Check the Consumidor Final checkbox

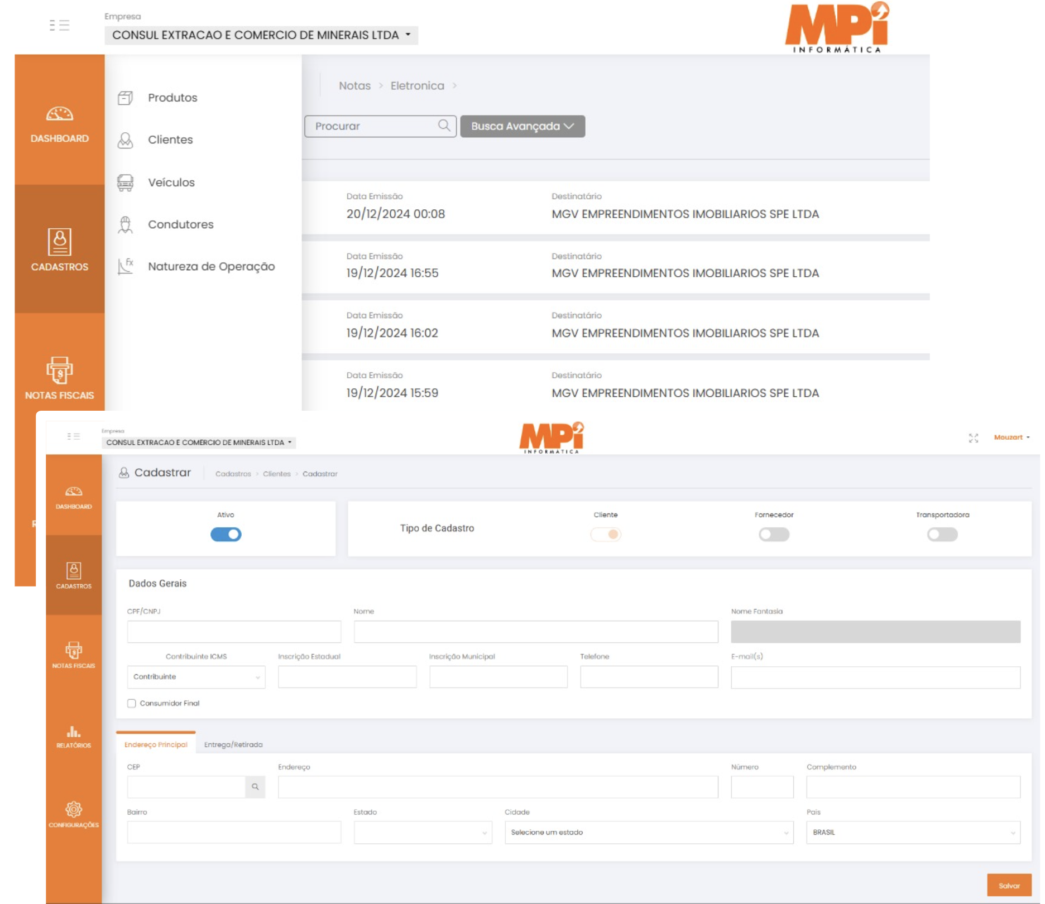pos(132,704)
